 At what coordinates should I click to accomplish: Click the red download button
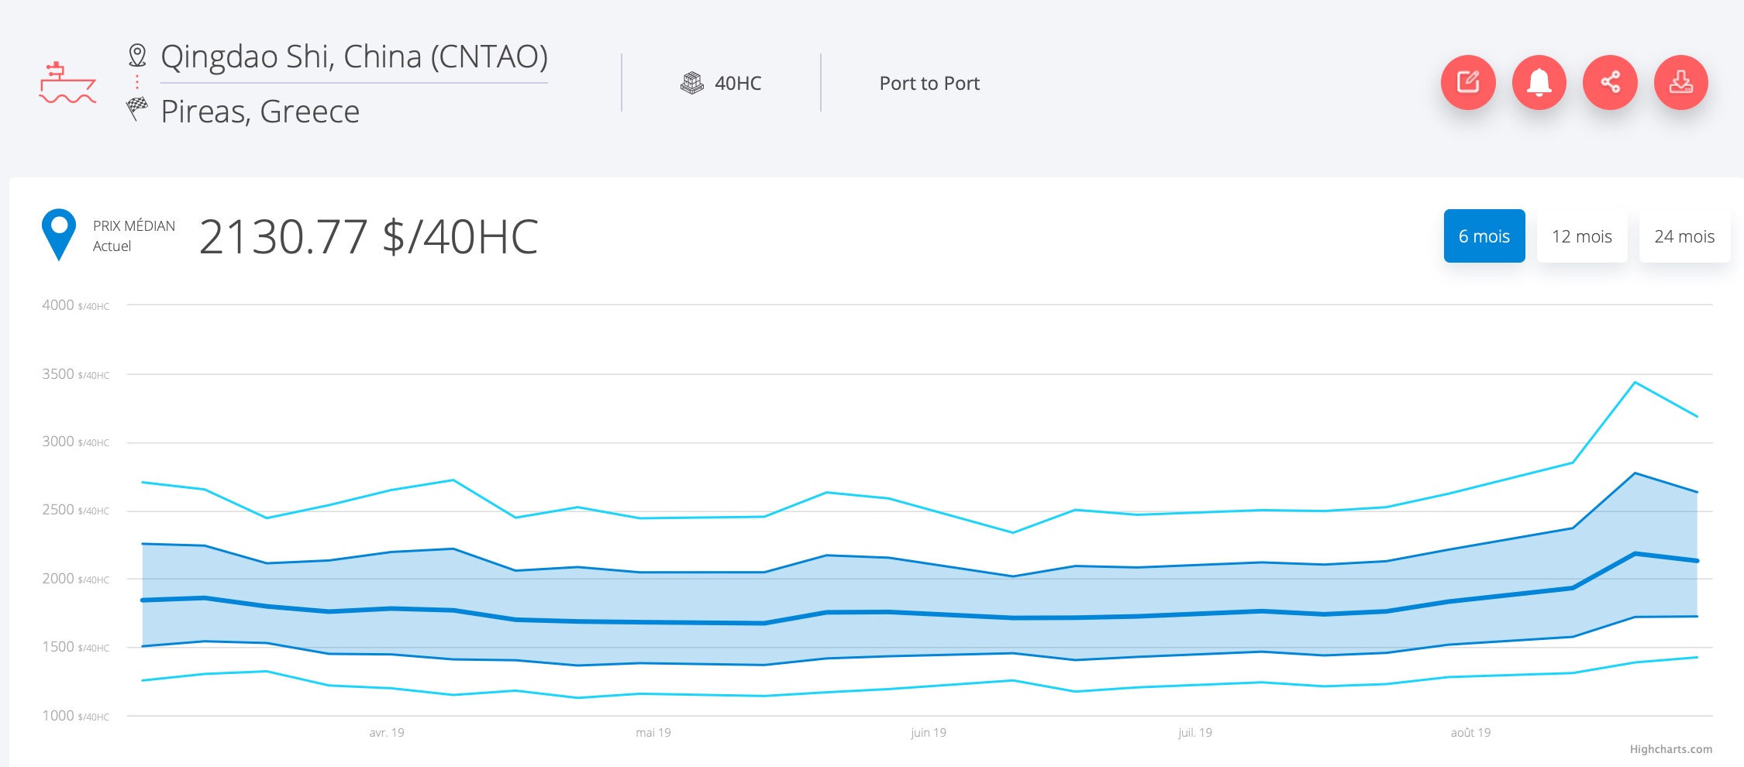[x=1681, y=82]
